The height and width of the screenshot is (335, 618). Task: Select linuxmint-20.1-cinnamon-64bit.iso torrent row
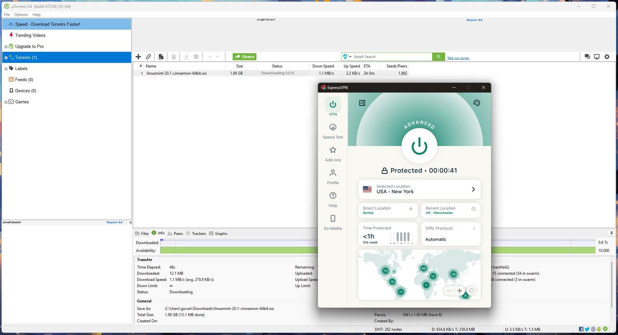271,73
